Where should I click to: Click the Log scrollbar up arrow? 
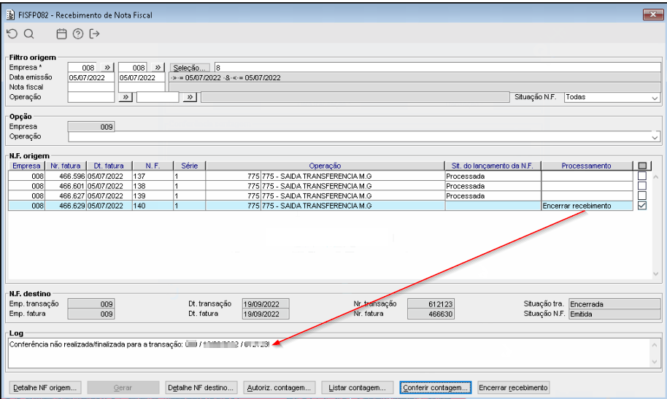point(655,345)
